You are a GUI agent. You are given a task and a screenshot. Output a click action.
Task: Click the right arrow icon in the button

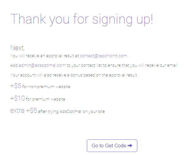pos(130,146)
